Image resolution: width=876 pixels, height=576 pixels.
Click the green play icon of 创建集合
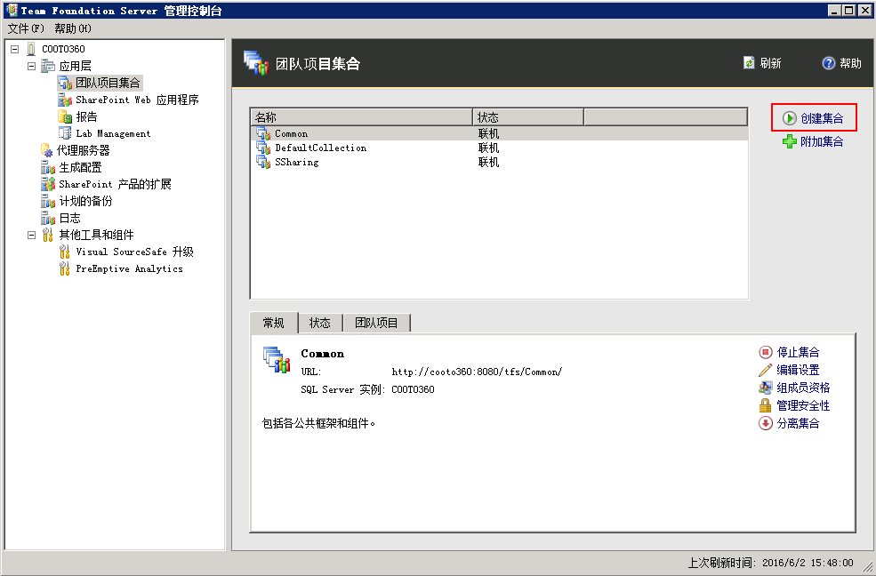click(x=790, y=117)
